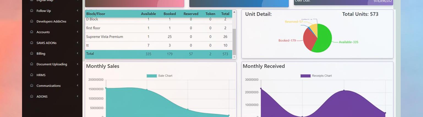Click the total available value 335
The height and width of the screenshot is (117, 423).
[148, 54]
